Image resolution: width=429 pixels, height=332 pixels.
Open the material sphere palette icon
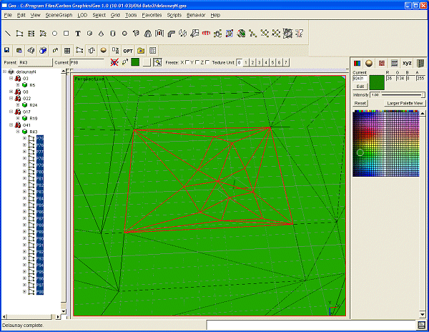pos(370,64)
